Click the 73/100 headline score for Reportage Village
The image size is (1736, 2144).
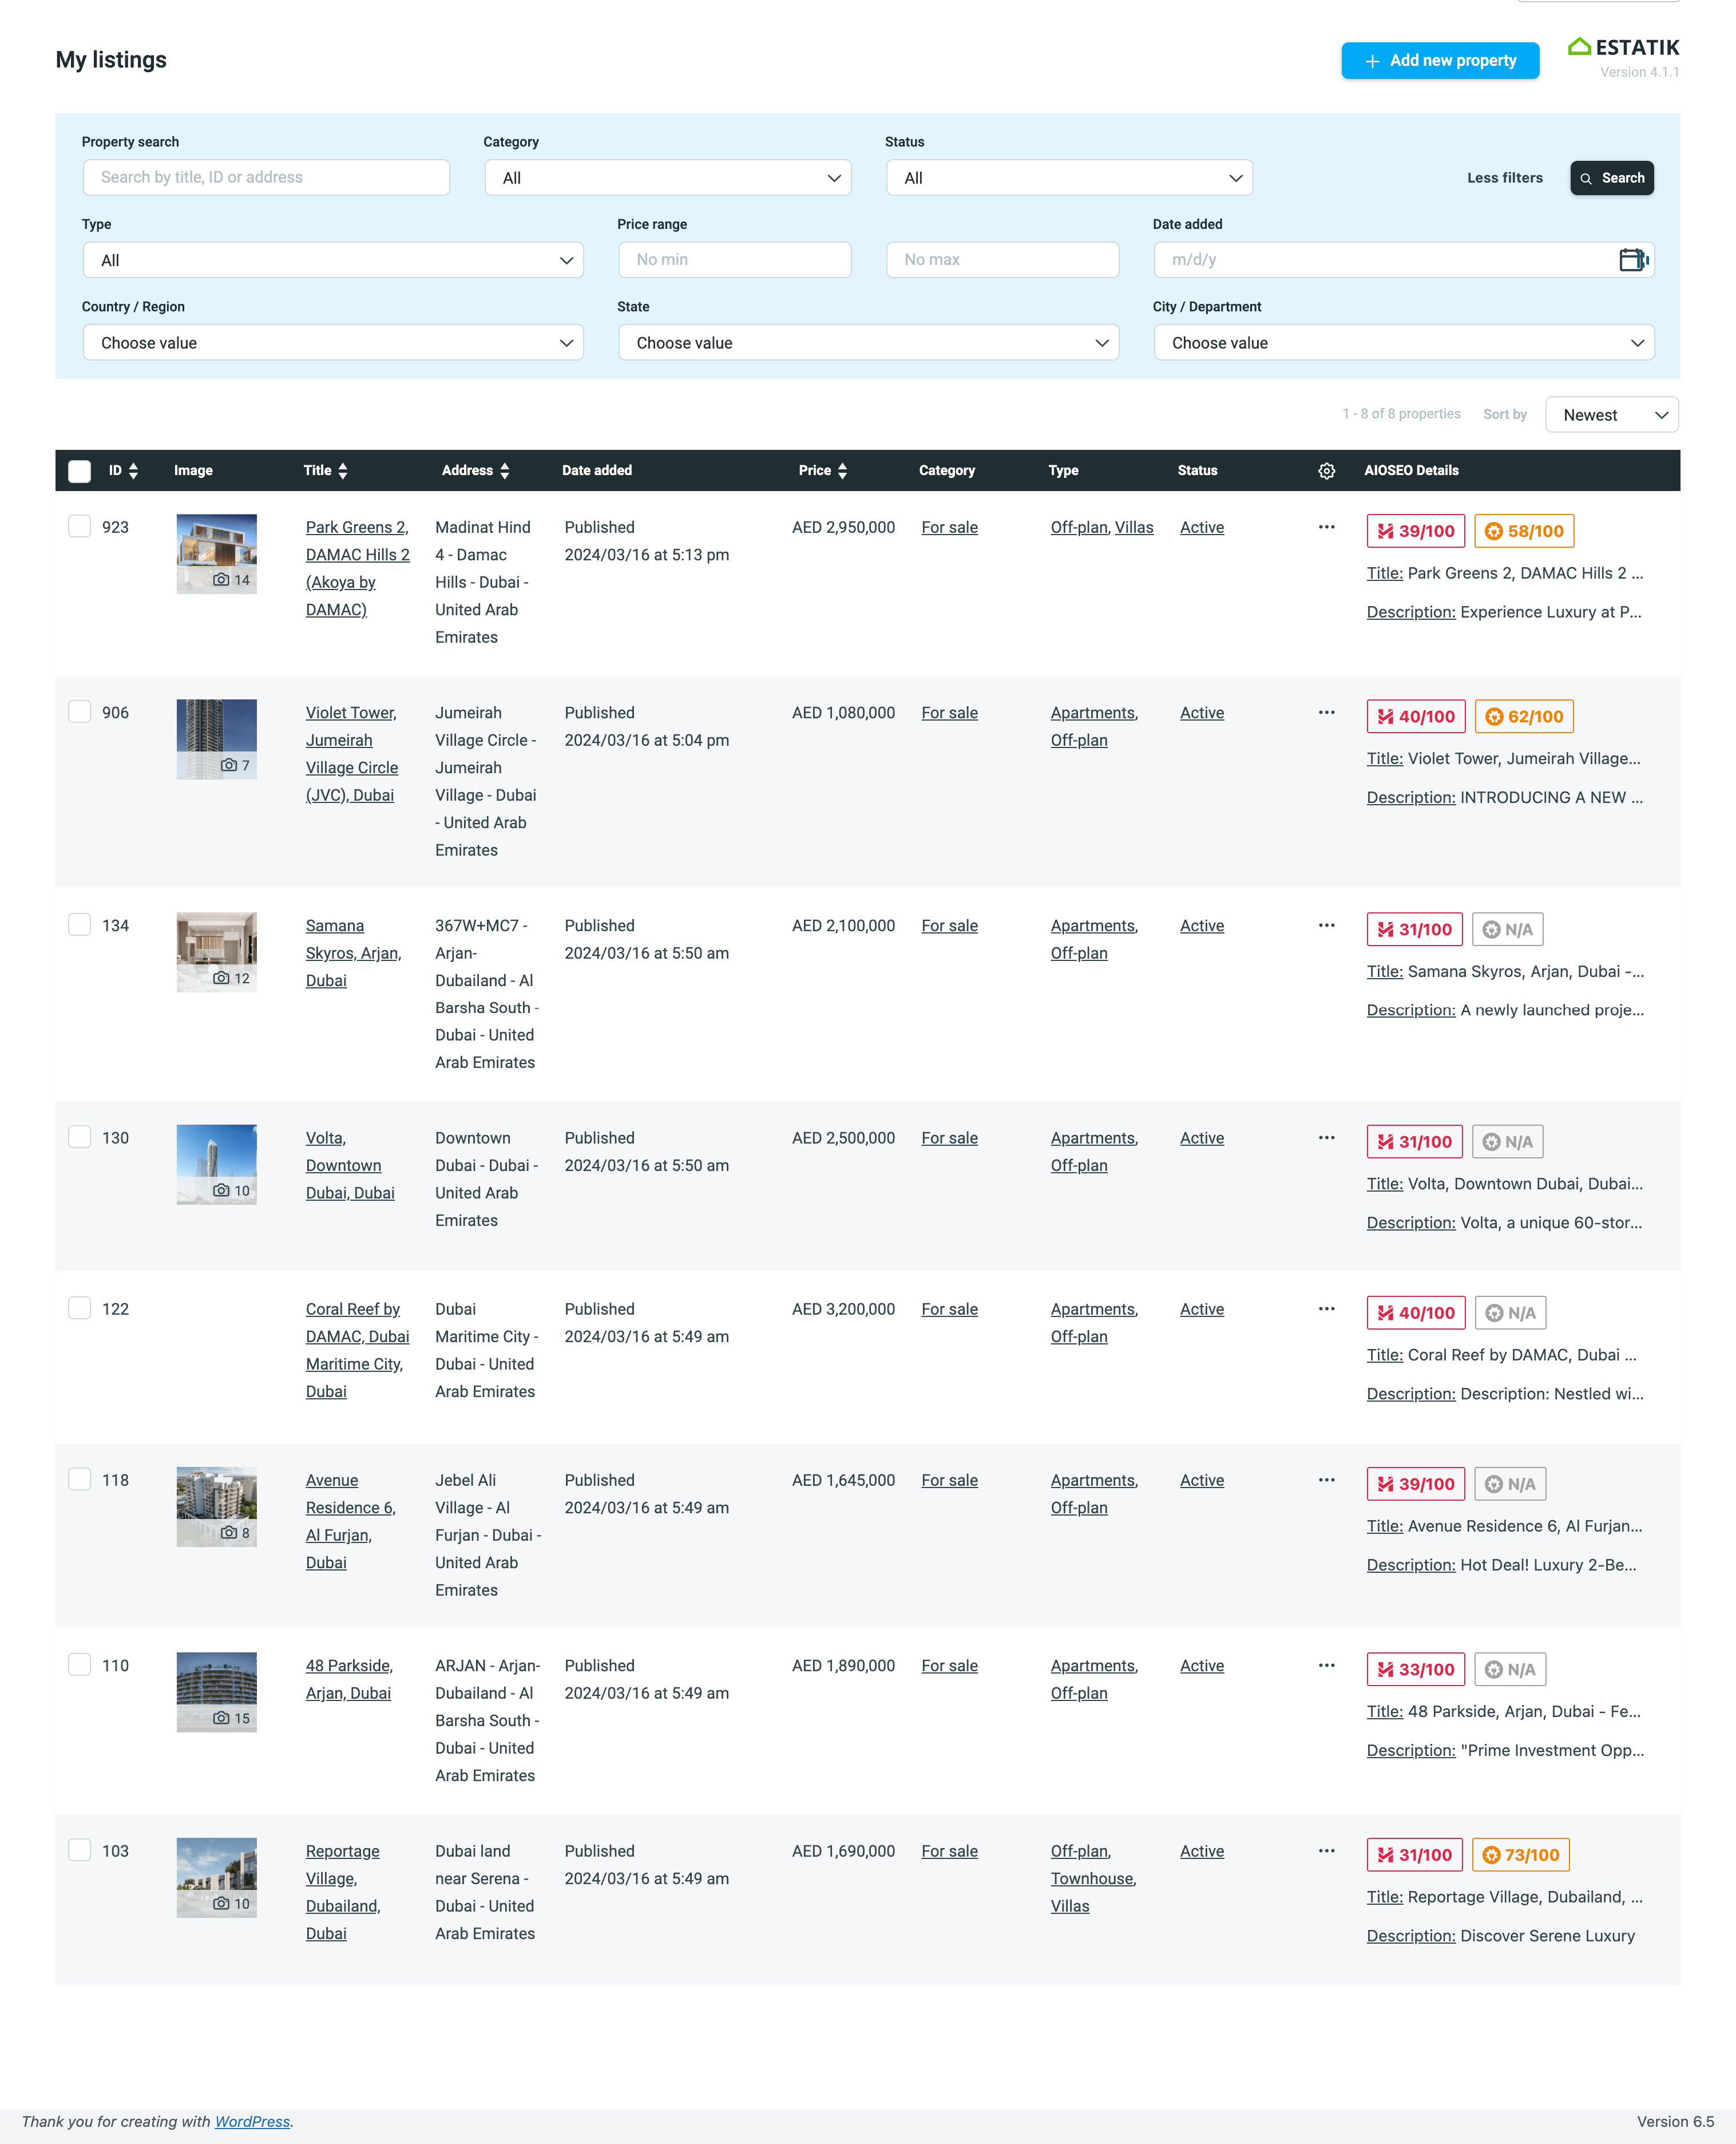[x=1521, y=1855]
